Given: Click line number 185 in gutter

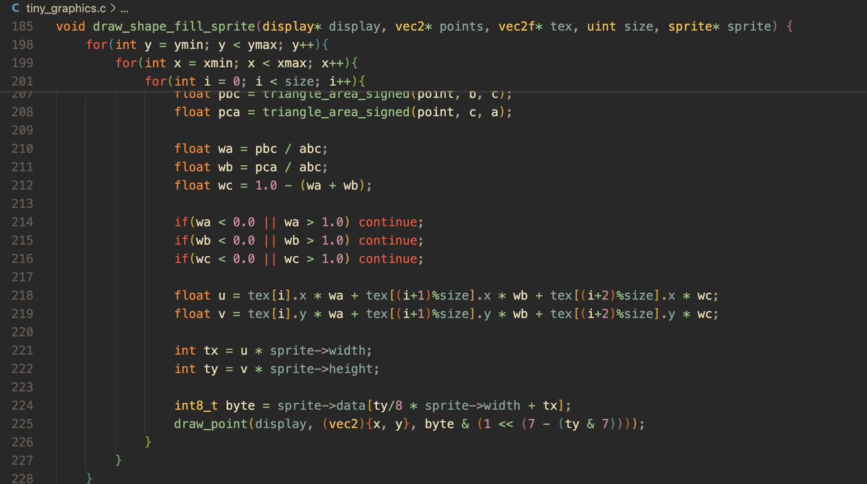Looking at the screenshot, I should (x=22, y=27).
